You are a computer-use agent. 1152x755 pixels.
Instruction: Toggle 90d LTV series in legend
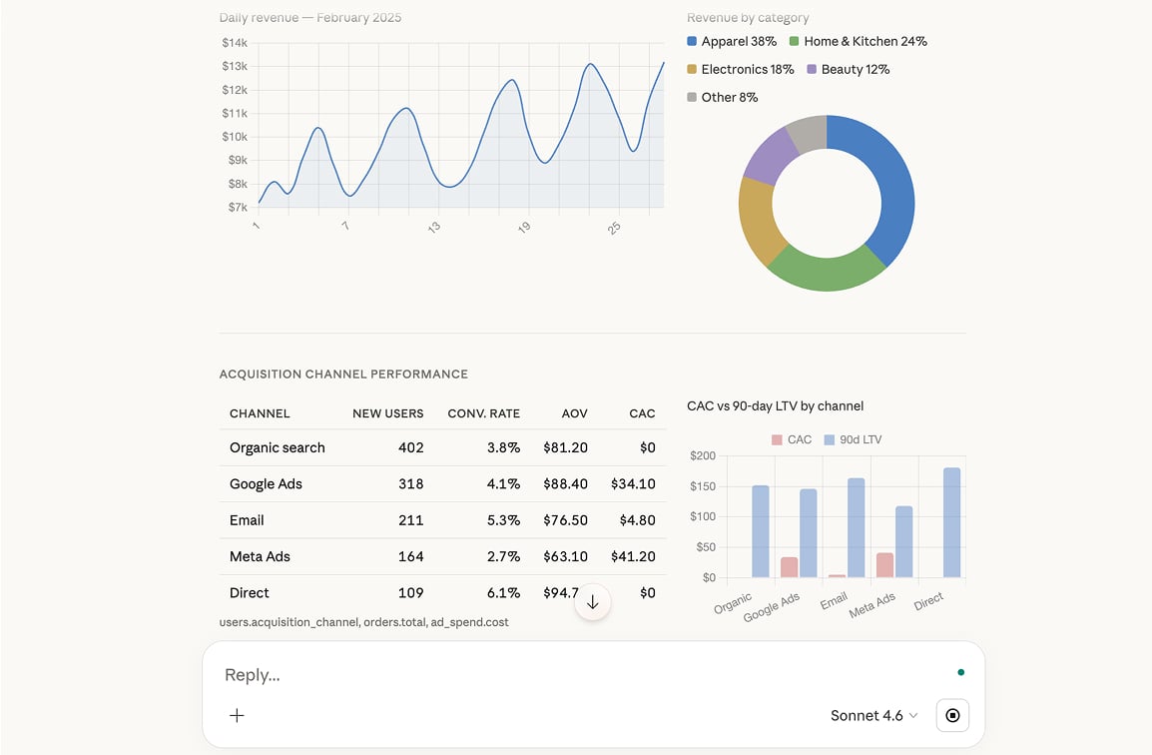coord(853,439)
